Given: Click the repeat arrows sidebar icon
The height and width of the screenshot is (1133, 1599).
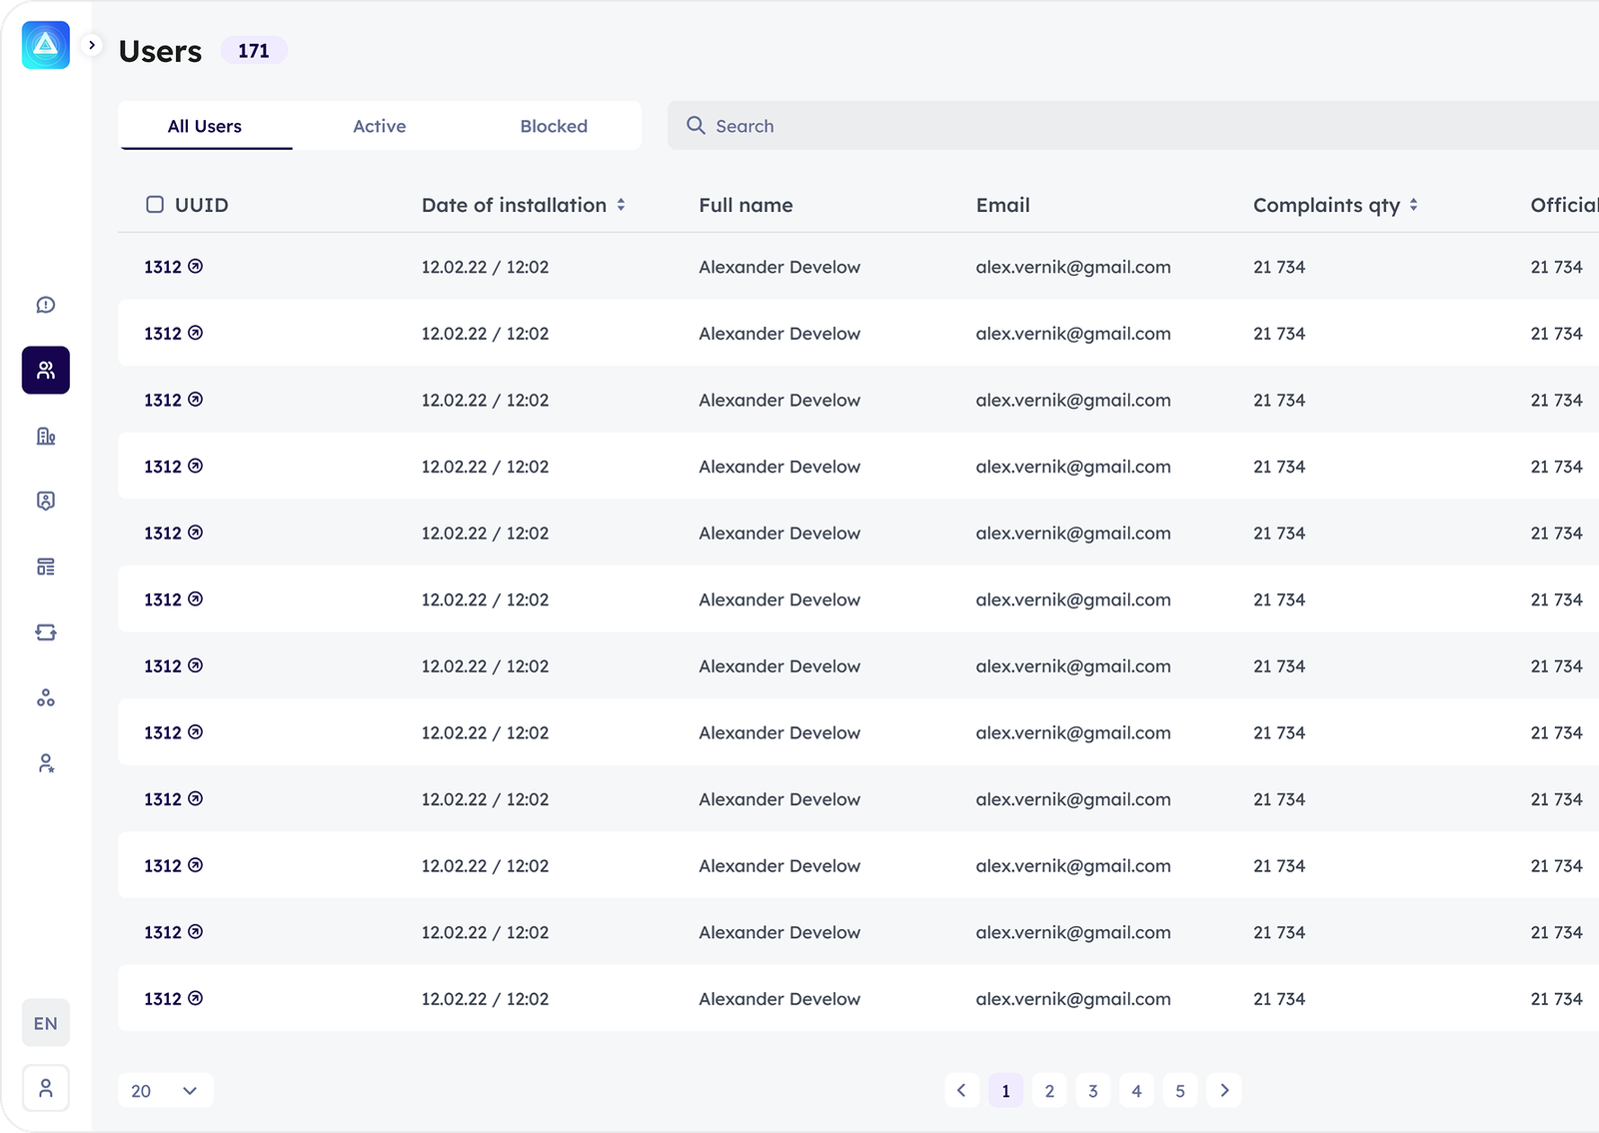Looking at the screenshot, I should [x=45, y=632].
